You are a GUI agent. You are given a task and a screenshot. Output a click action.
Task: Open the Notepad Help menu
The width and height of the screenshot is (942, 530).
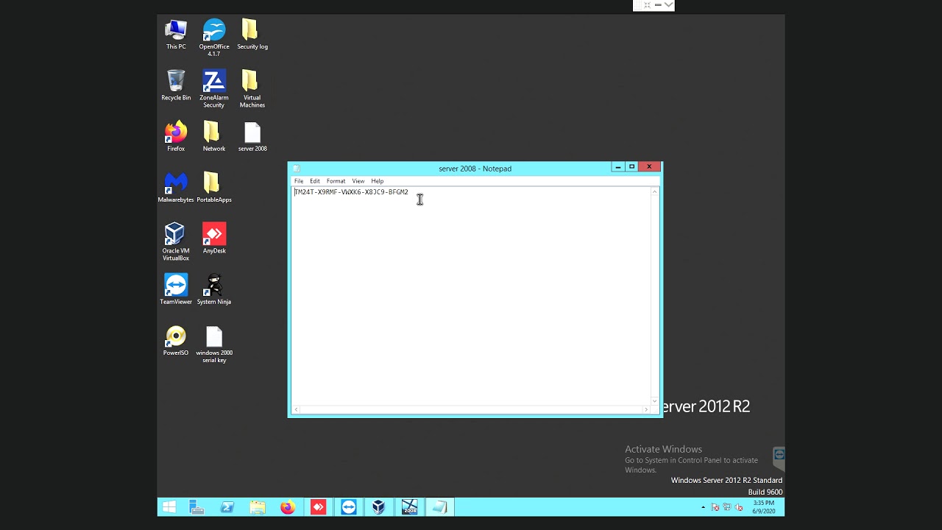[378, 181]
